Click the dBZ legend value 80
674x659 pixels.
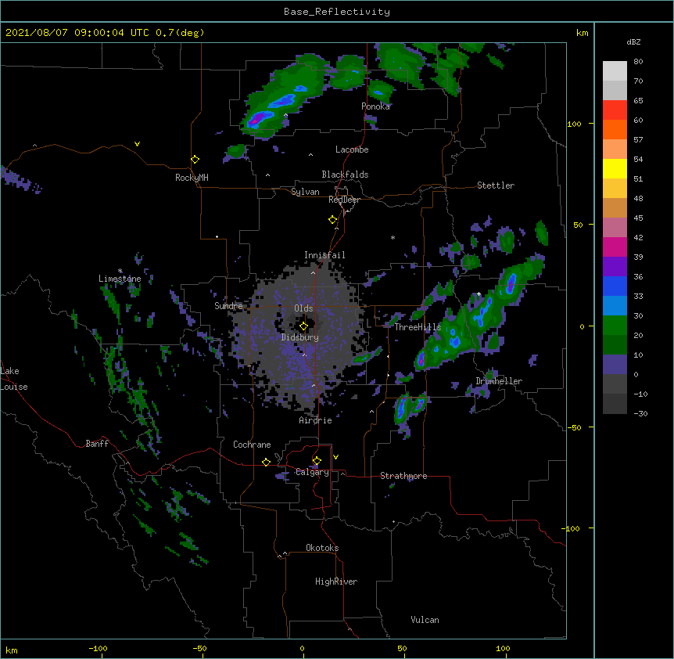coord(638,62)
